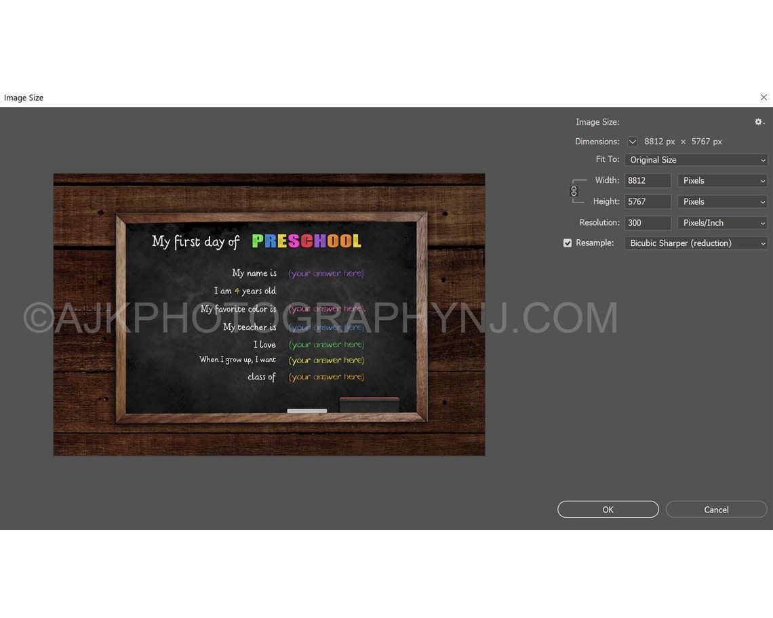Open the Image Size gear options menu

click(x=757, y=122)
